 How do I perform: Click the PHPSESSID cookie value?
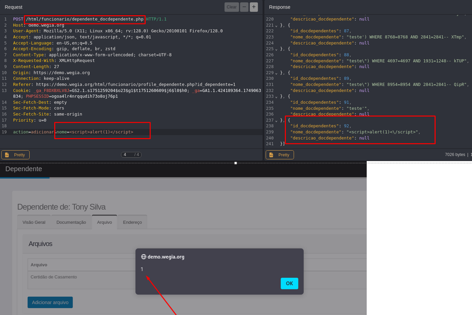[x=85, y=96]
